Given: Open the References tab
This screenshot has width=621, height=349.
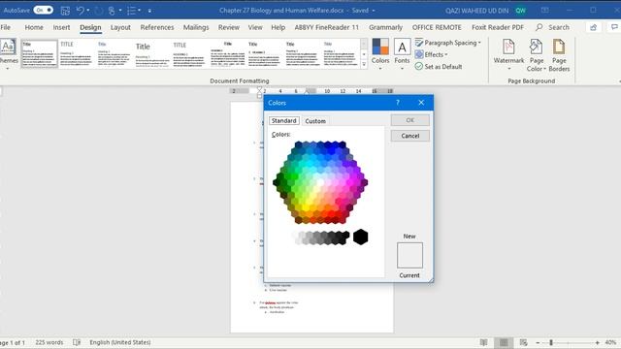Looking at the screenshot, I should (x=157, y=27).
